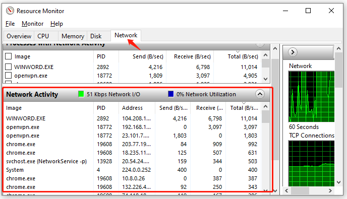Screen dimensions: 347x199
Task: Sort processes by Send (B/sec) column
Action: coord(143,56)
